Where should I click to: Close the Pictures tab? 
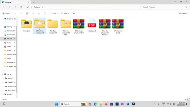point(28,2)
